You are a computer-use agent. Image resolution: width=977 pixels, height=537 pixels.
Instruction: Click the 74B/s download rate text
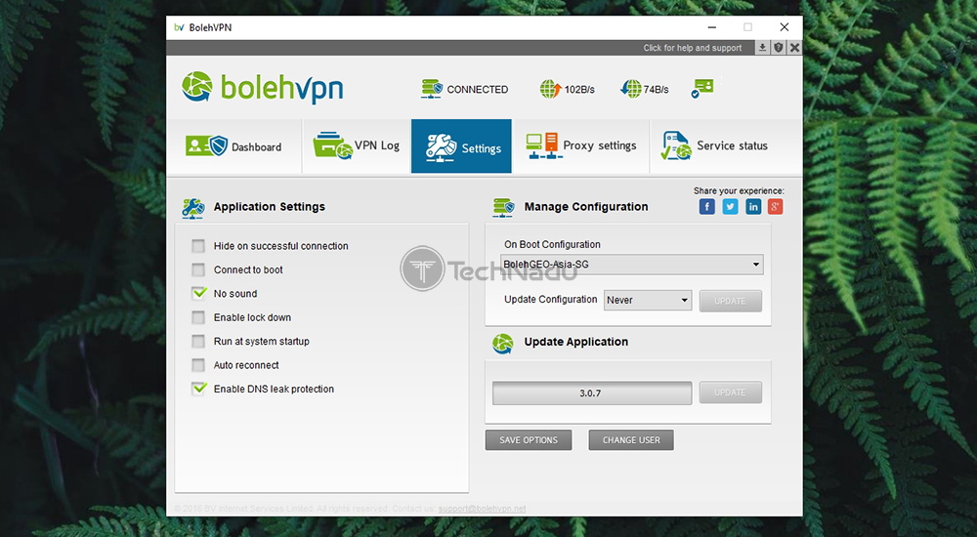tap(657, 90)
